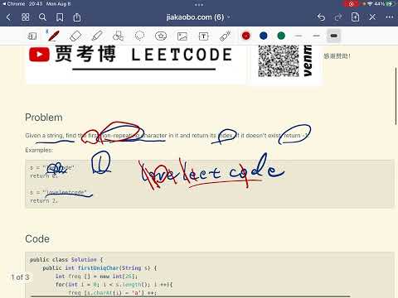Image resolution: width=398 pixels, height=298 pixels.
Task: Add a new page
Action: click(x=355, y=17)
